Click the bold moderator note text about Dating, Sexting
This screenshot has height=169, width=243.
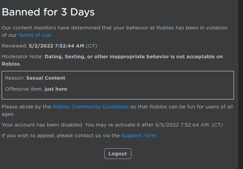tap(133, 57)
